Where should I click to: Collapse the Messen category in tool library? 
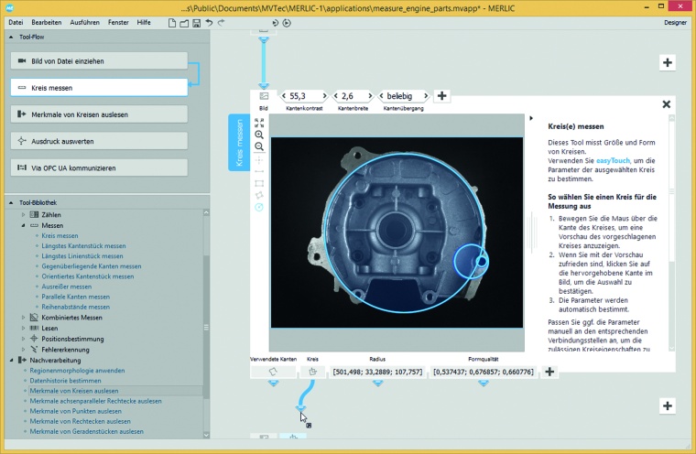click(x=22, y=225)
